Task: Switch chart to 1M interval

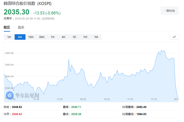Action: 96,37
